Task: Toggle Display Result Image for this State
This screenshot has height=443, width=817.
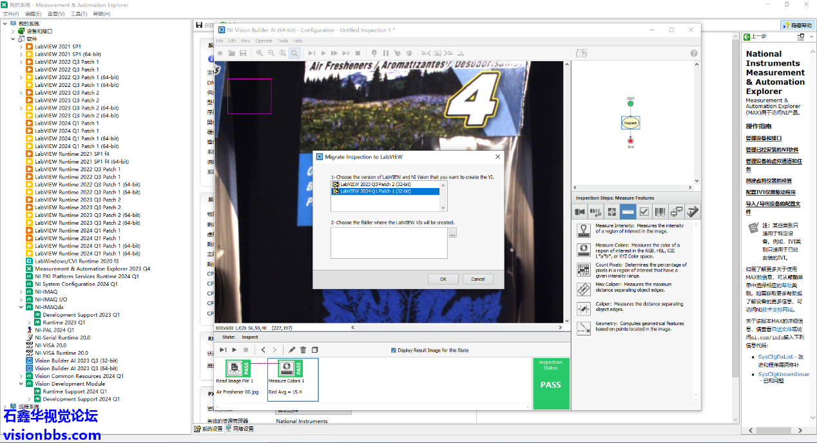Action: pos(394,350)
